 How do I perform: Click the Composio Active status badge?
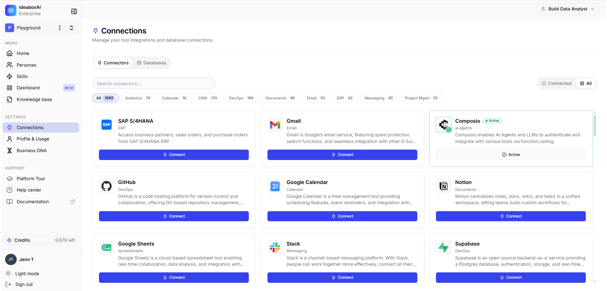tap(492, 121)
